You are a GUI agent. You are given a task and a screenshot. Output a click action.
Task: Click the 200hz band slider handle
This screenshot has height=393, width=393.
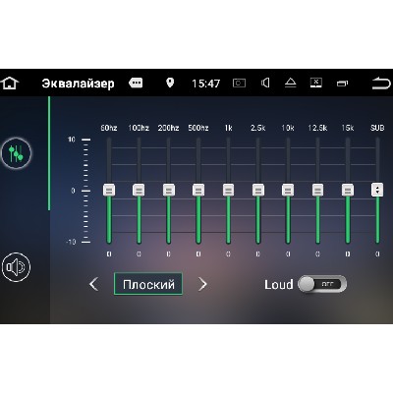pyautogui.click(x=169, y=190)
